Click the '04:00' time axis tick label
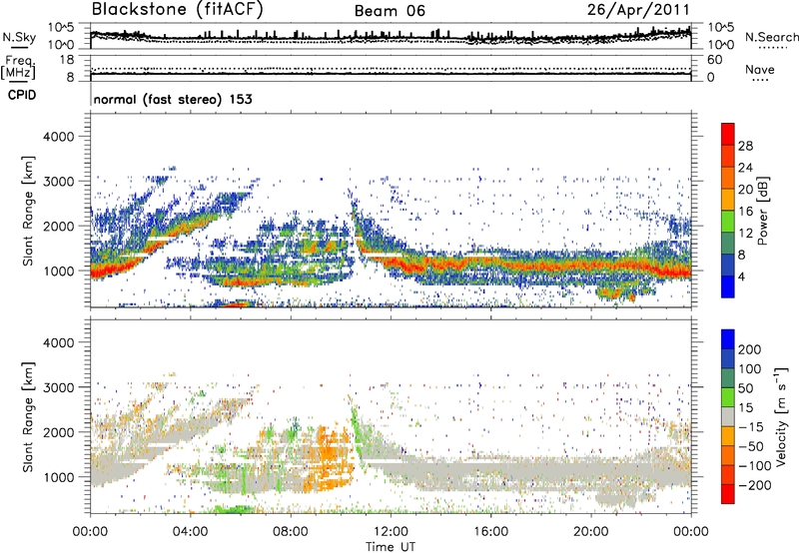The width and height of the screenshot is (799, 553). [191, 532]
